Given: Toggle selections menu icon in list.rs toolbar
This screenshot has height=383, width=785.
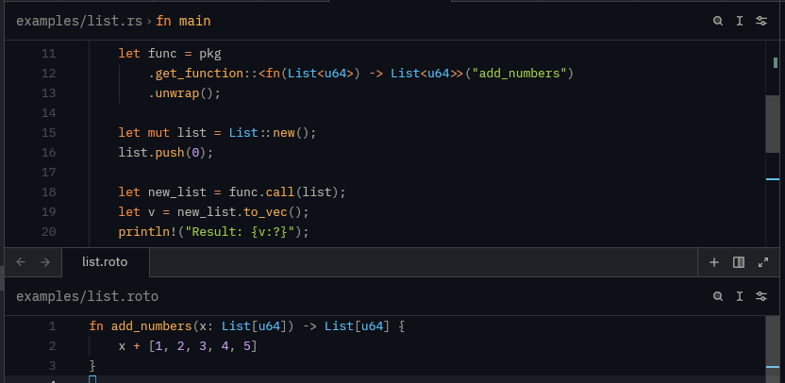Looking at the screenshot, I should pyautogui.click(x=740, y=21).
